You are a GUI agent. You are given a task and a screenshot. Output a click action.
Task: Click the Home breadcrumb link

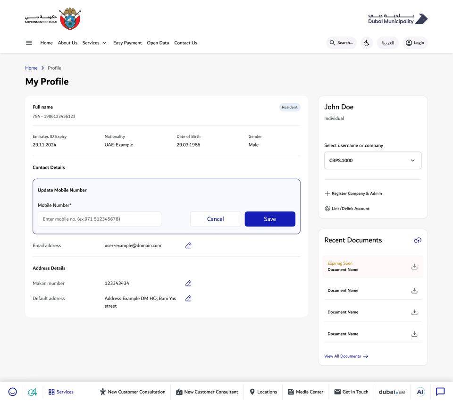tap(31, 68)
